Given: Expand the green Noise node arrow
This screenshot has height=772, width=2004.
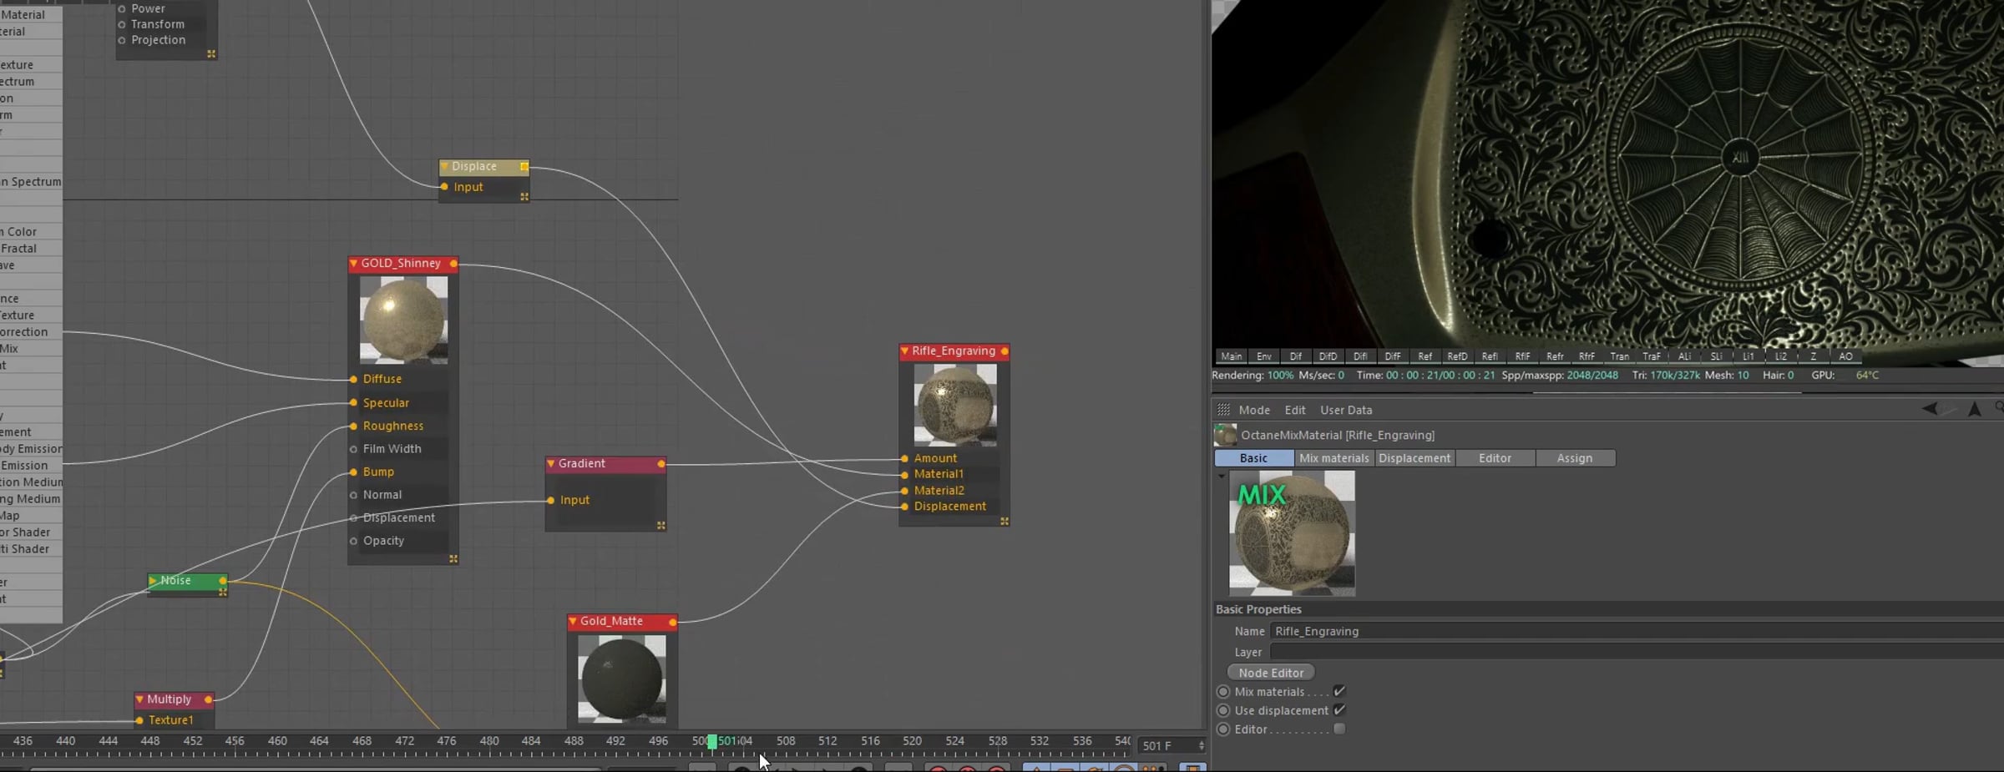Looking at the screenshot, I should (153, 580).
